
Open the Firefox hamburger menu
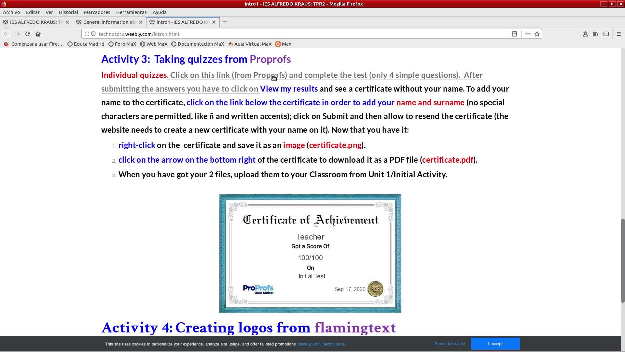coord(619,34)
